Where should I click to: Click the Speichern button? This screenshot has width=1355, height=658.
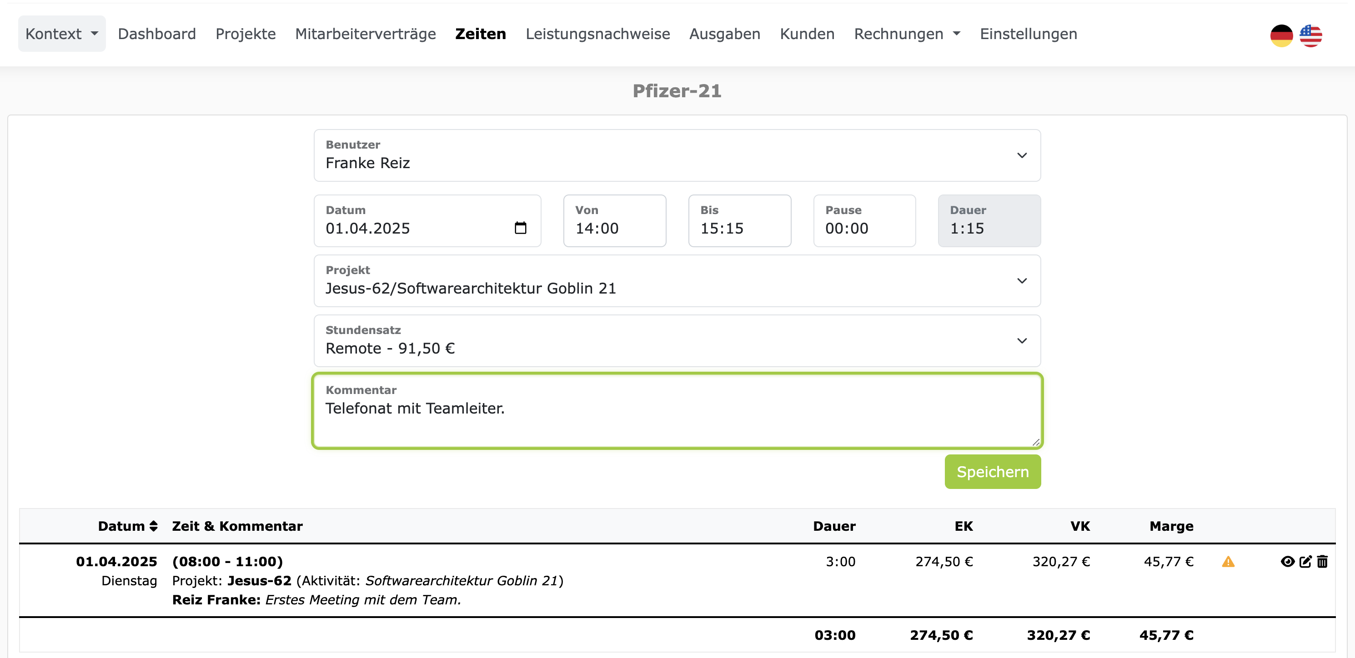pos(992,471)
